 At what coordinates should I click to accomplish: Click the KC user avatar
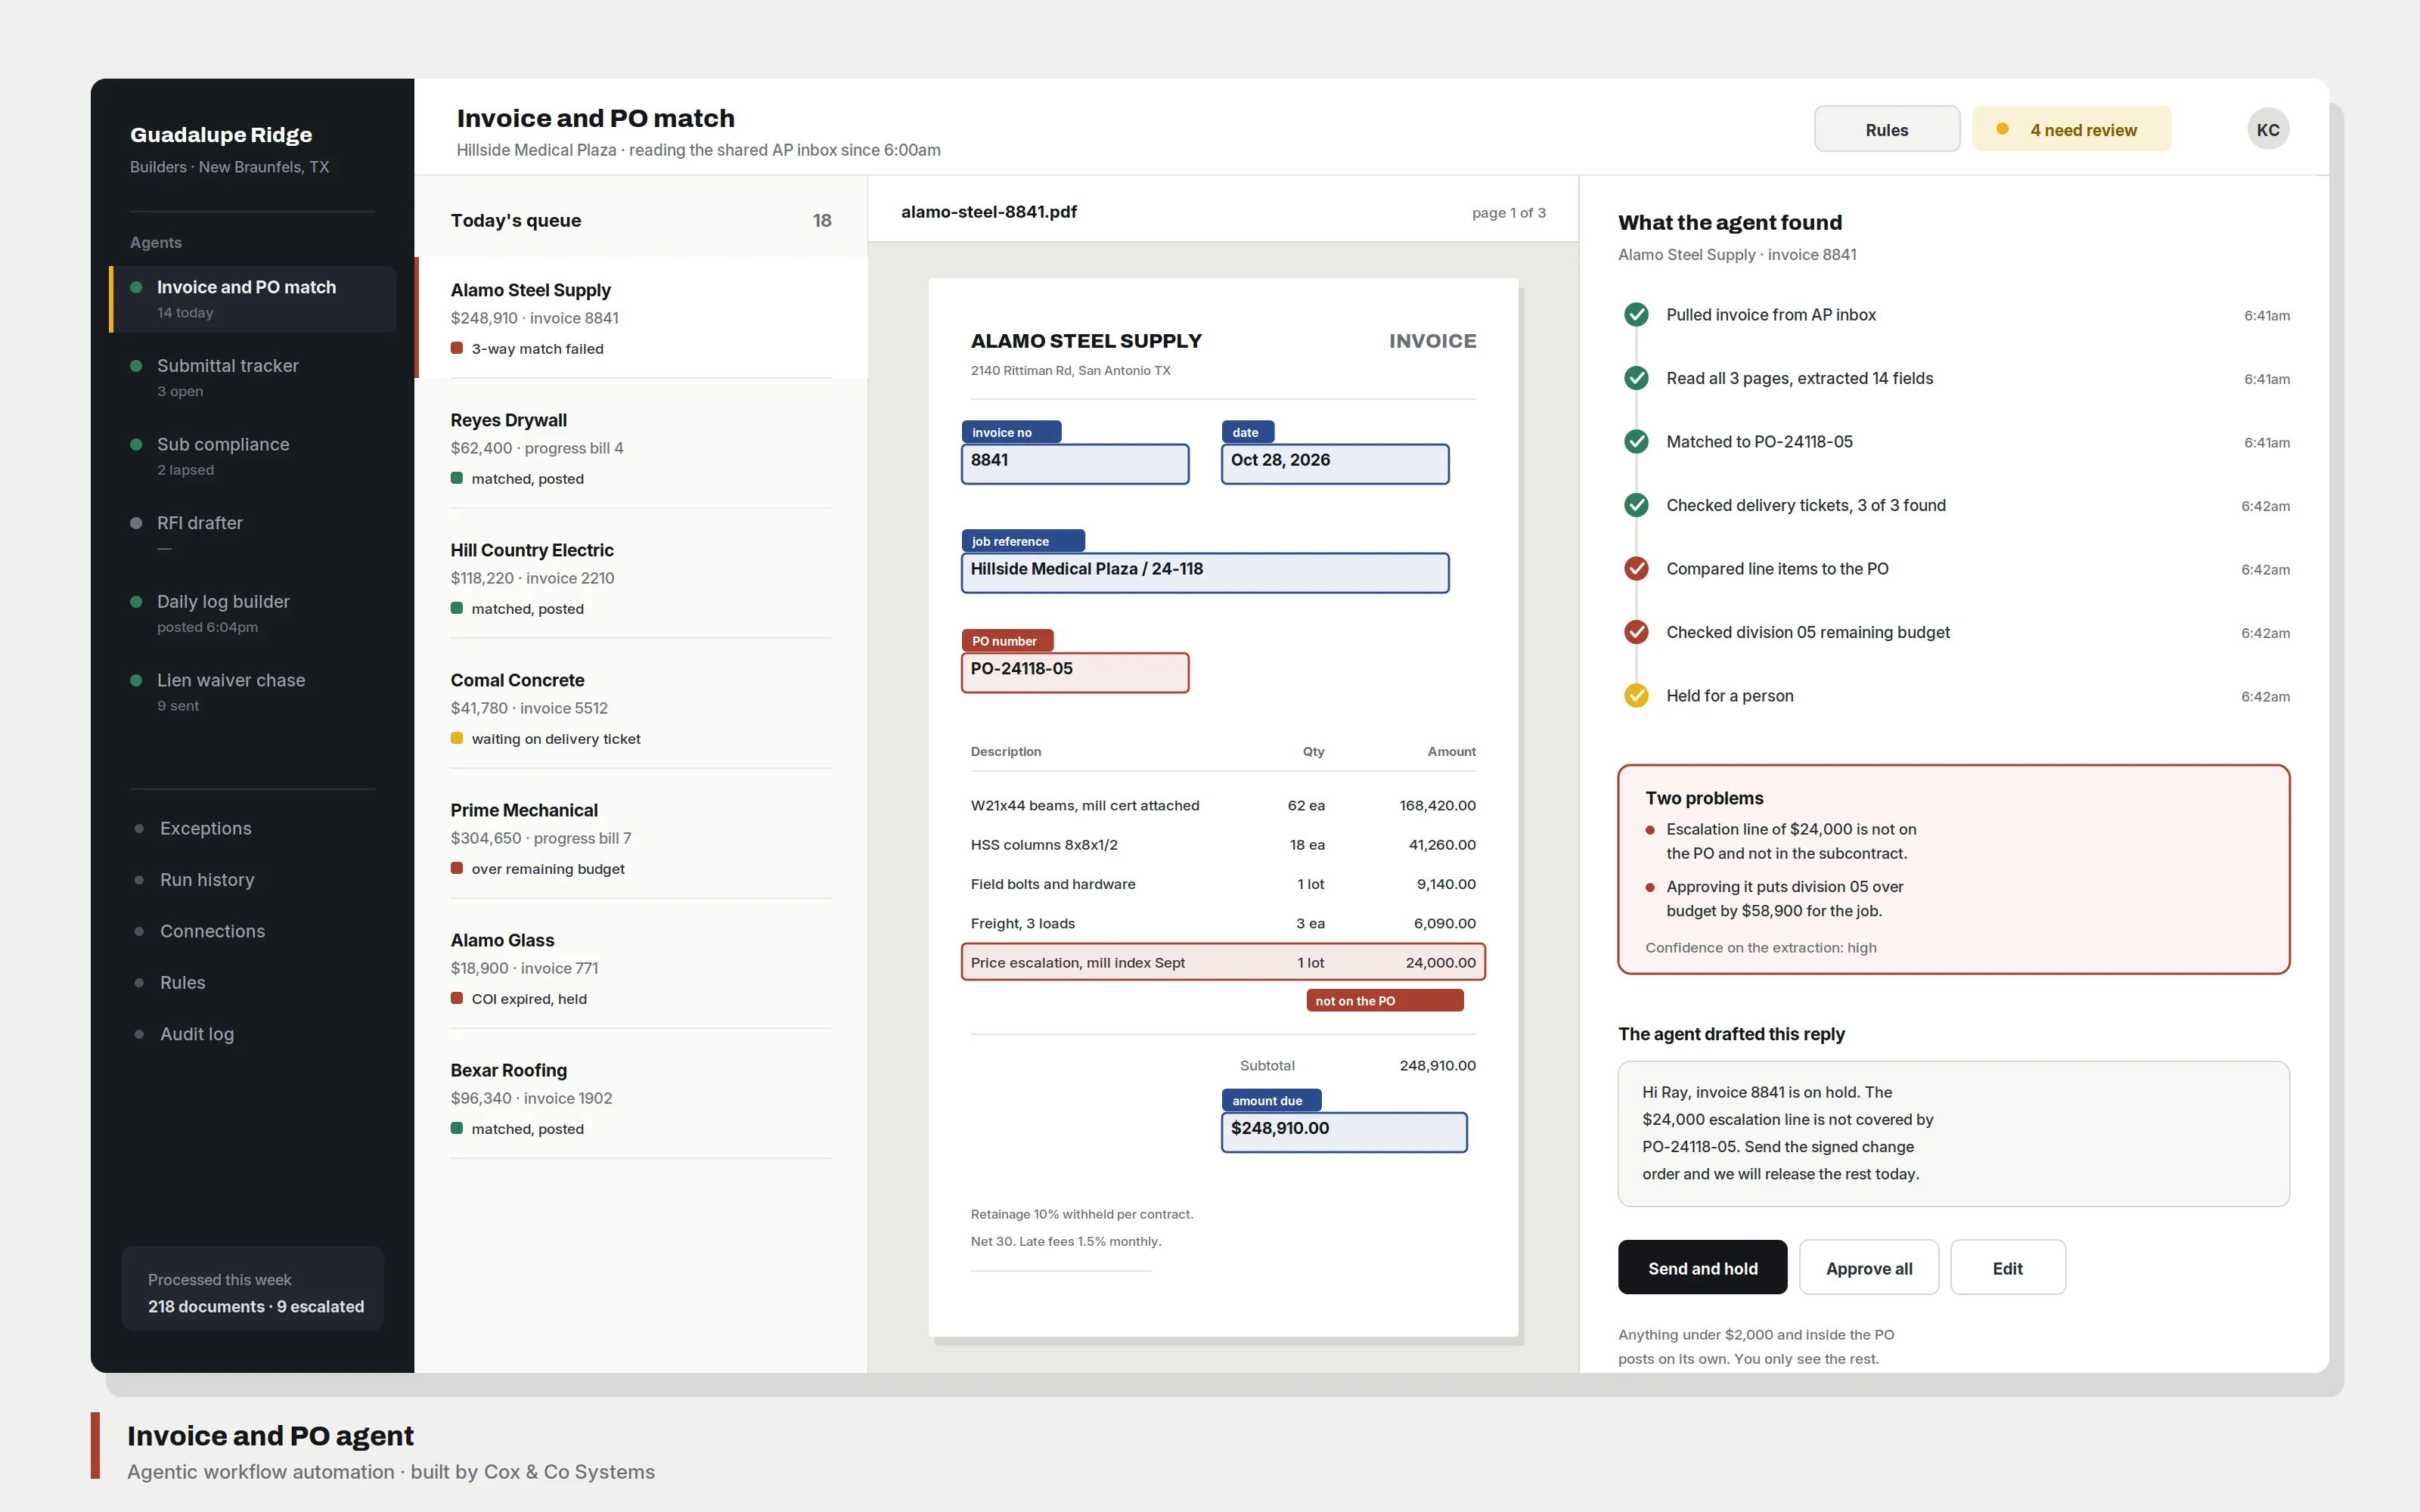[x=2267, y=130]
